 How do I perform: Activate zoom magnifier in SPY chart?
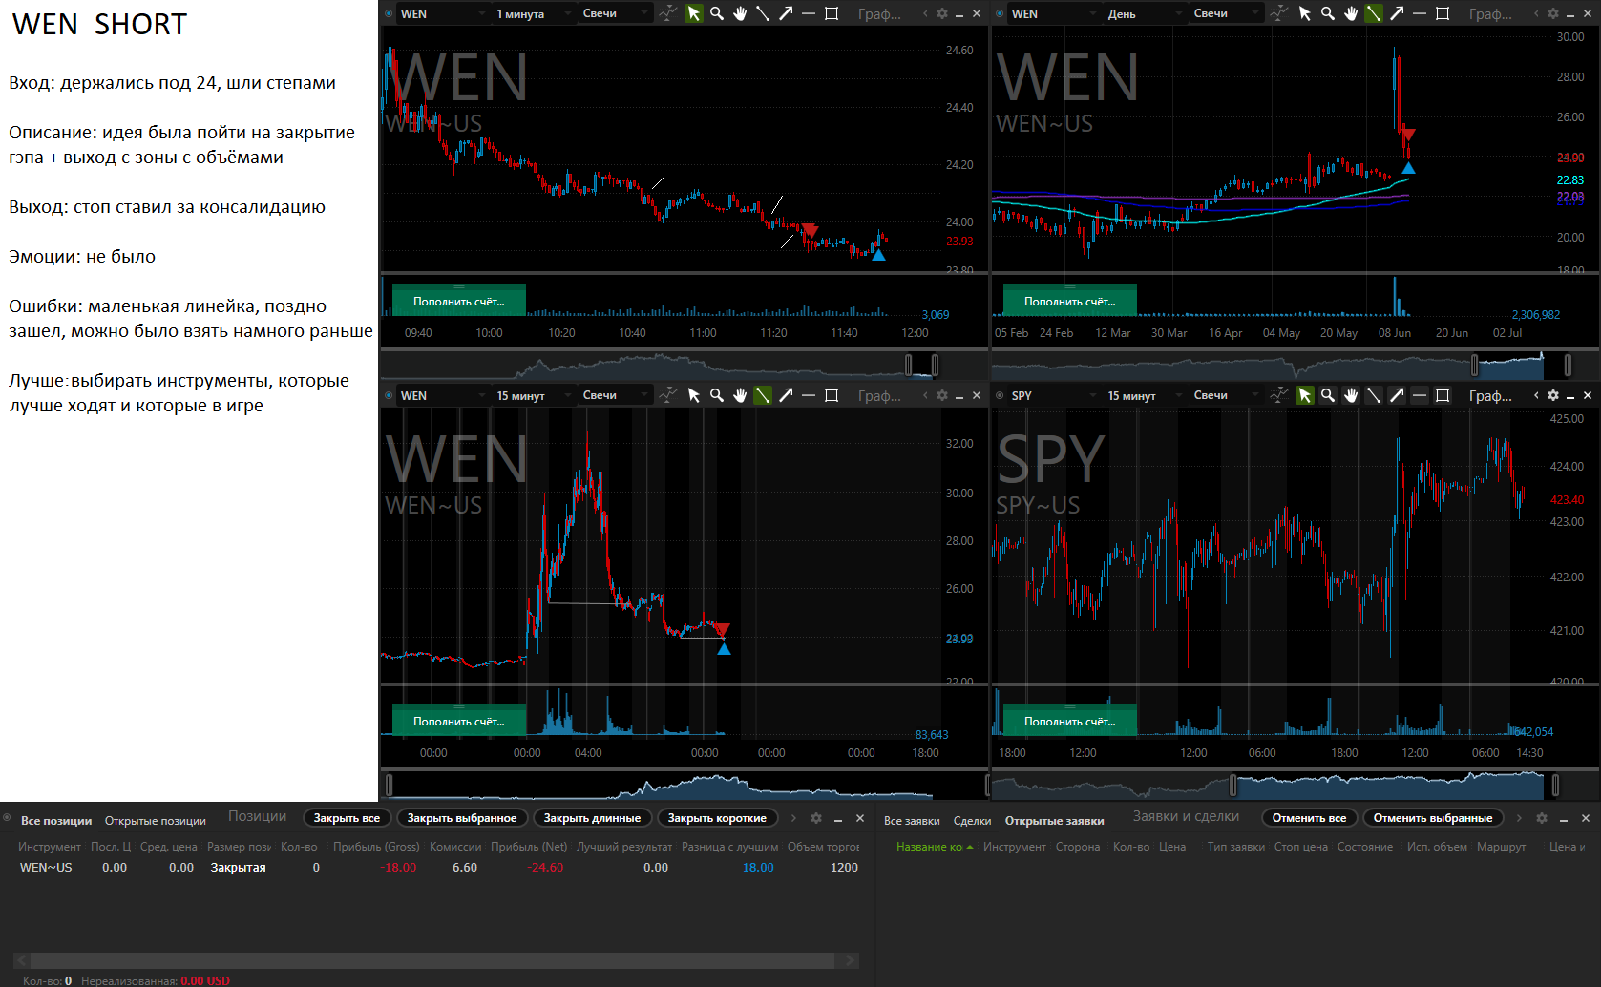click(1328, 395)
